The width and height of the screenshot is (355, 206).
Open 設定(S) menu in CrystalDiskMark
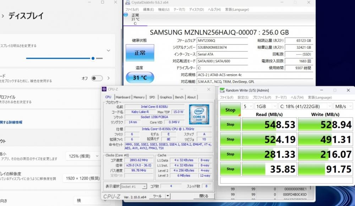click(x=243, y=97)
